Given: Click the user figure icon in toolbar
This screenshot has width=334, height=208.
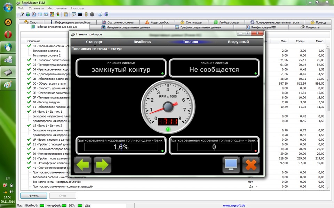Looking at the screenshot, I should point(58,14).
